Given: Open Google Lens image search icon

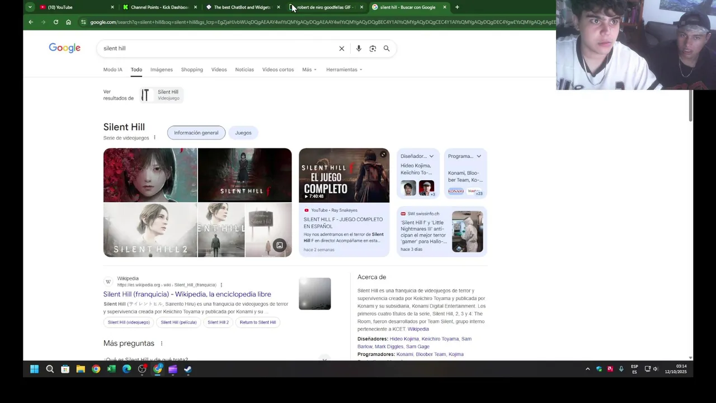Looking at the screenshot, I should [373, 49].
